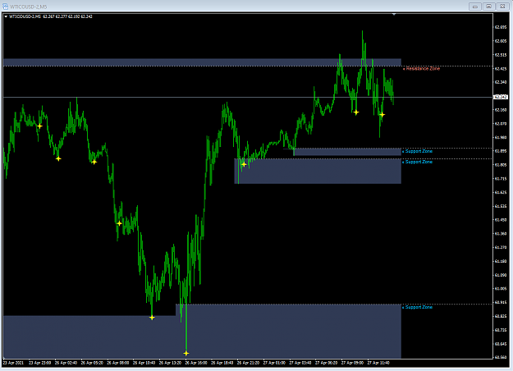
Task: Restore down the chart window
Action: (489, 7)
